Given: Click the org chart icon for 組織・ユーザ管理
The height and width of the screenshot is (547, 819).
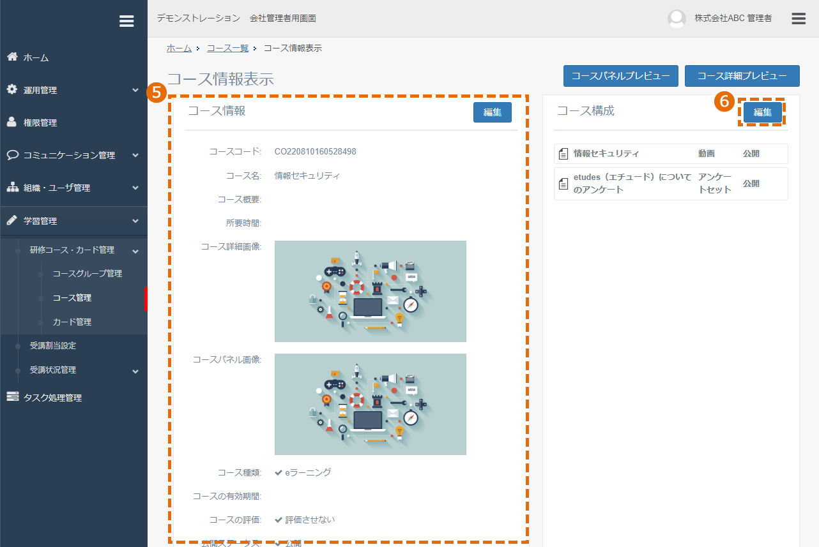Looking at the screenshot, I should pyautogui.click(x=12, y=187).
